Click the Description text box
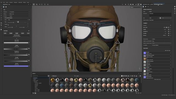Screen dimensions: 176x99 [160, 15]
